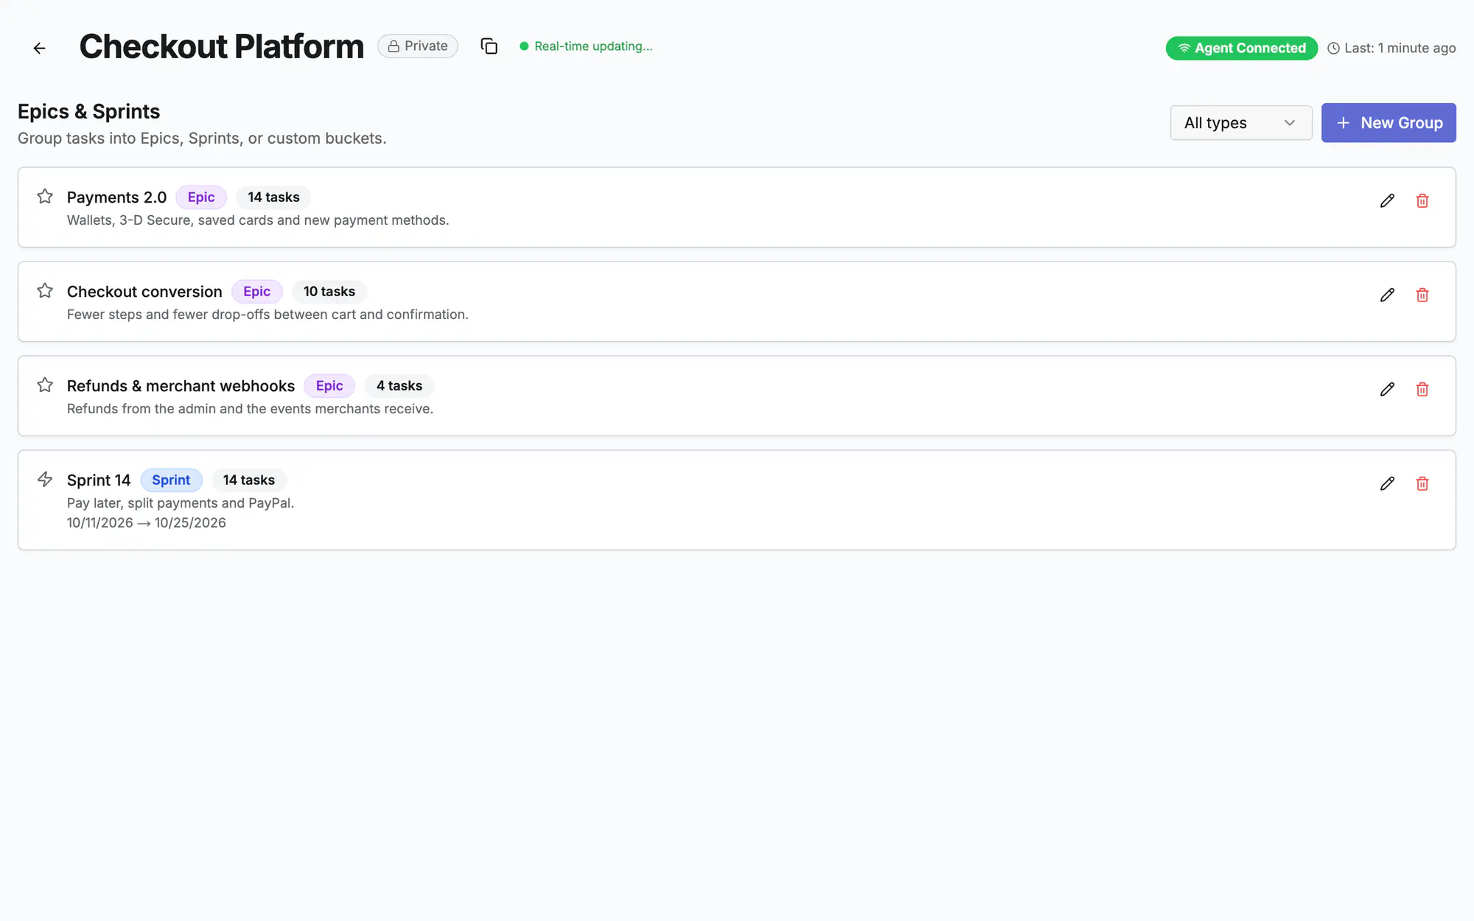Open the Payments 2.0 group title

116,197
